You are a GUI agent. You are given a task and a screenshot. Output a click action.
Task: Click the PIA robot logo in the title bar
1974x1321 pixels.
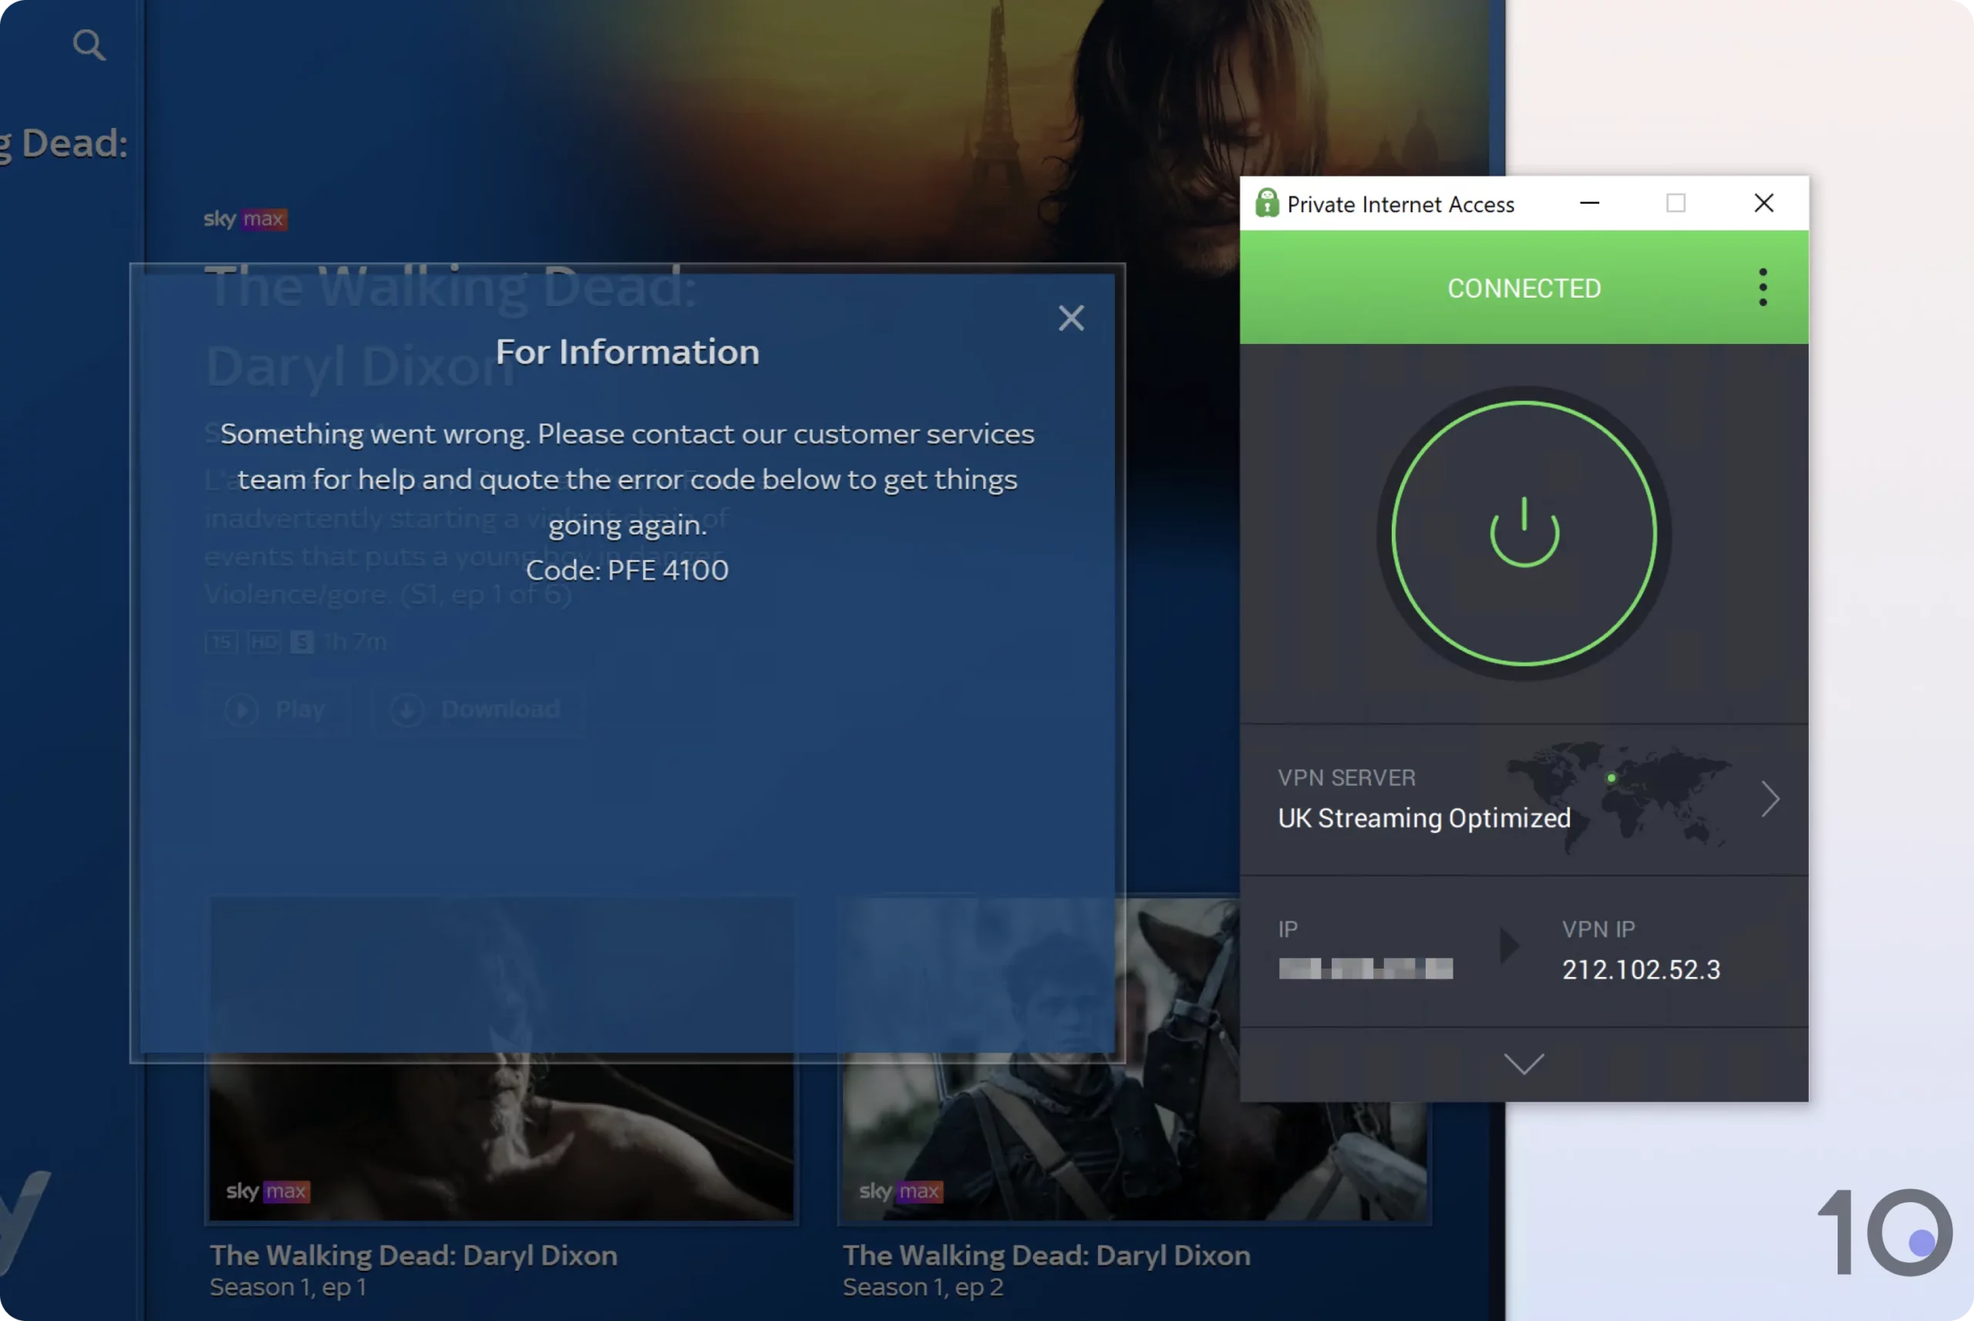coord(1267,203)
